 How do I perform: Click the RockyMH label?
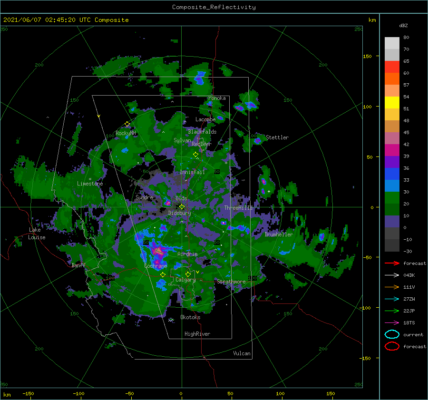(x=126, y=133)
